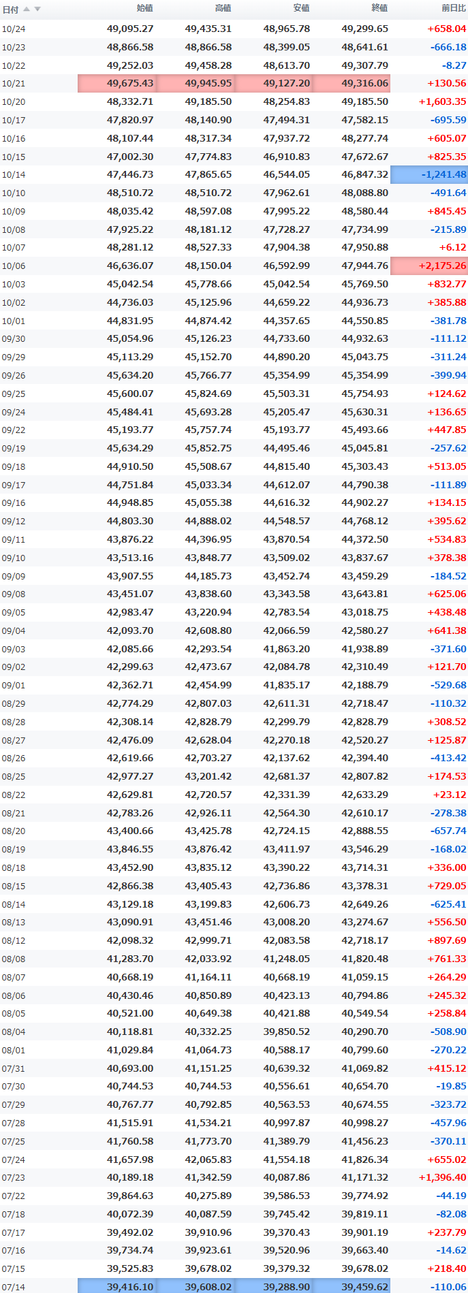This screenshot has width=468, height=1293.
Task: Click the 日付 column header
Action: pos(10,10)
